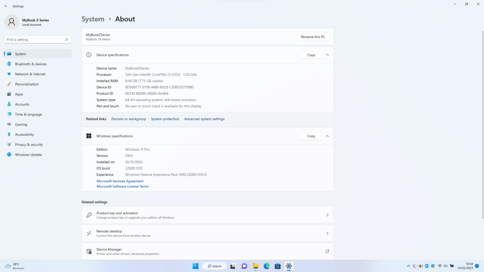484x272 pixels.
Task: Select the Device ID value text
Action: pyautogui.click(x=159, y=87)
